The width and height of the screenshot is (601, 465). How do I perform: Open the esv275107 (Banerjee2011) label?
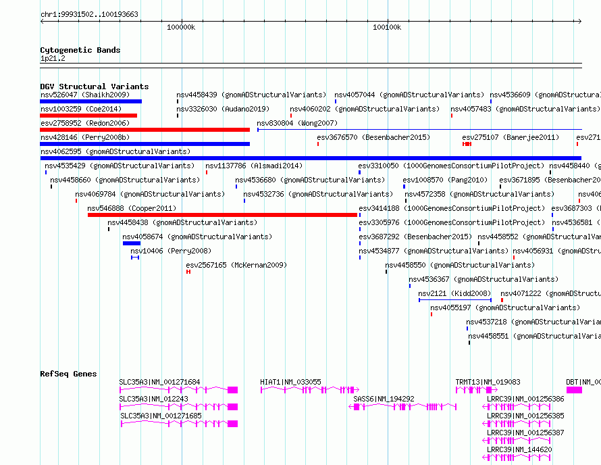pos(511,137)
